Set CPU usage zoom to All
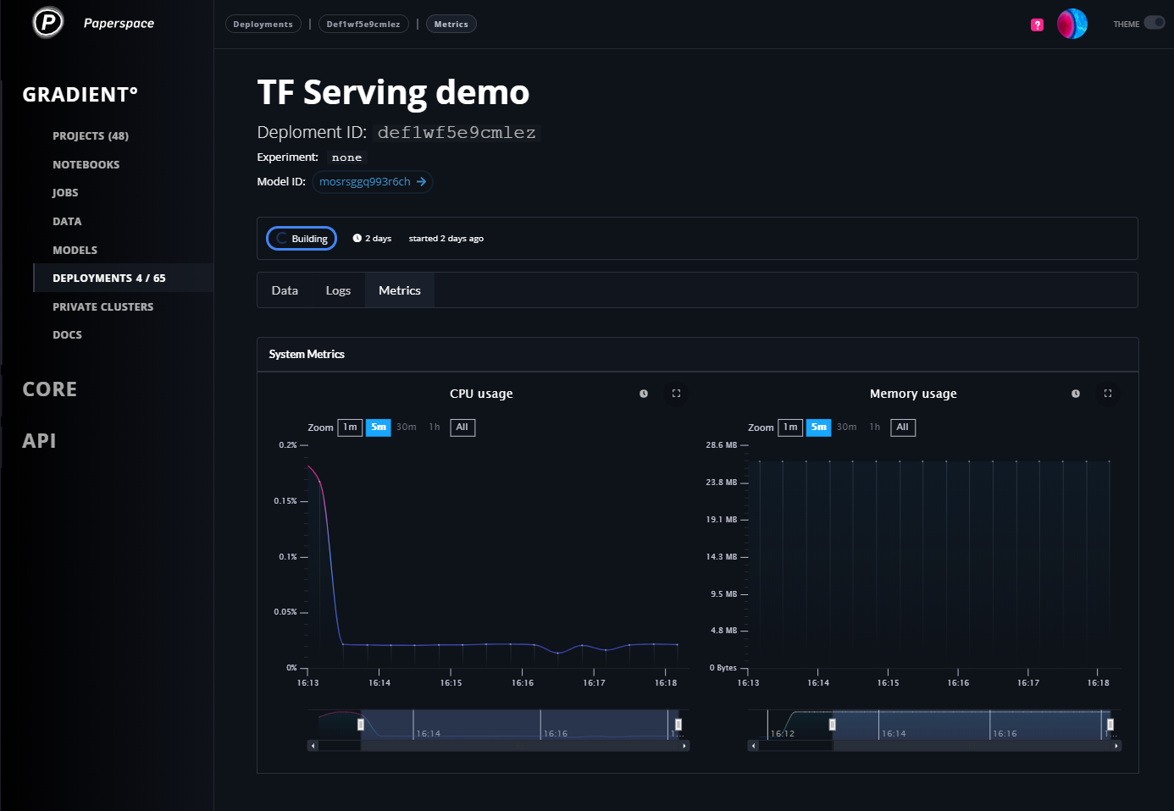The image size is (1174, 811). tap(462, 428)
